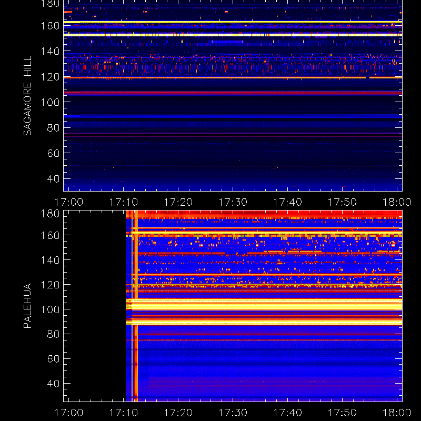Screen dimensions: 421x421
Task: Click the 17:30 time label under Sagamore Hill plot
Action: click(x=233, y=202)
